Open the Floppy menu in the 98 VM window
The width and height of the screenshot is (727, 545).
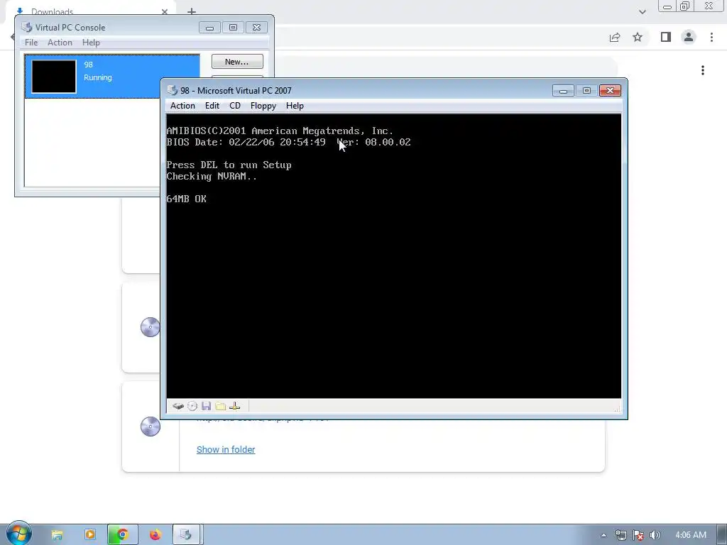tap(263, 106)
